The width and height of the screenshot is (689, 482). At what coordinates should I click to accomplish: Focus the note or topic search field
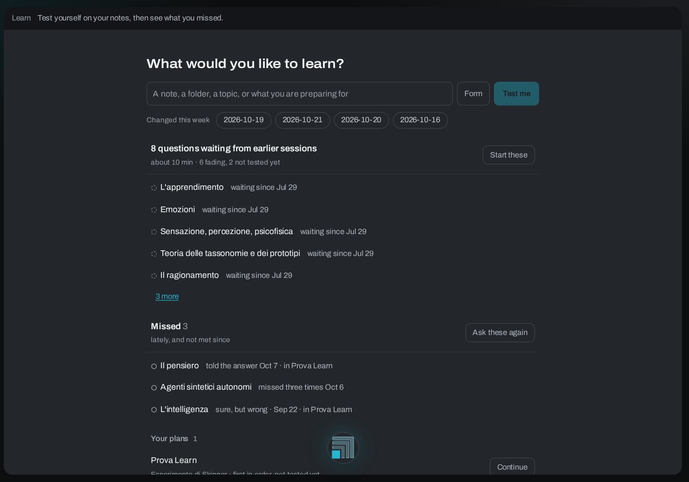(299, 94)
